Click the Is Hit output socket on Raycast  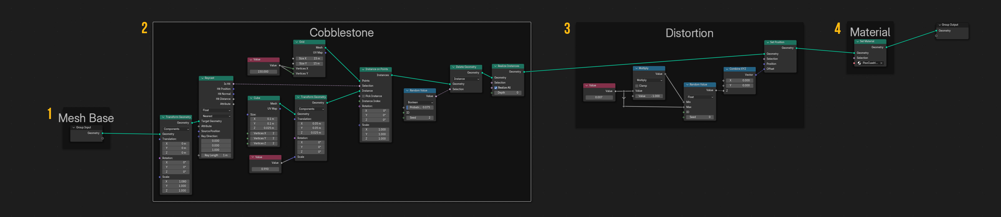[x=233, y=84]
